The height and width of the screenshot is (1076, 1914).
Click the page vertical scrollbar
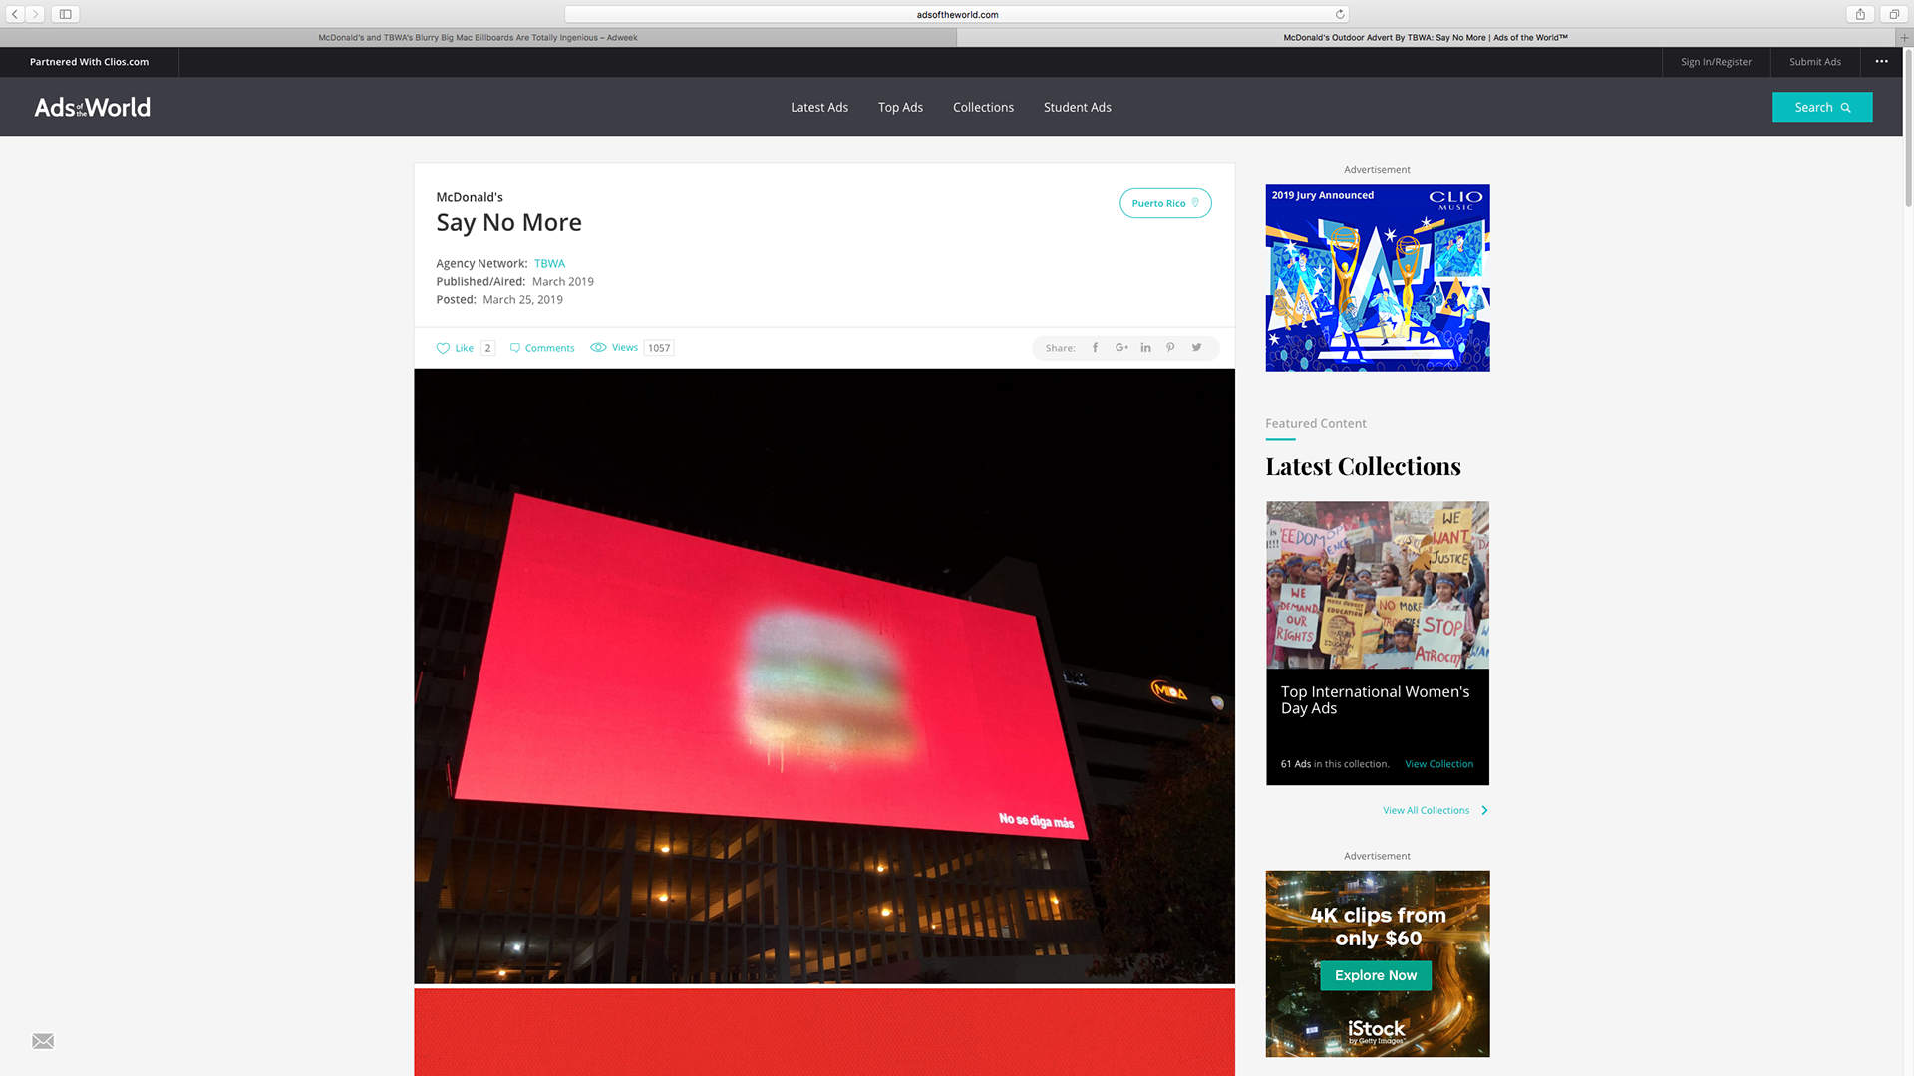coord(1908,130)
